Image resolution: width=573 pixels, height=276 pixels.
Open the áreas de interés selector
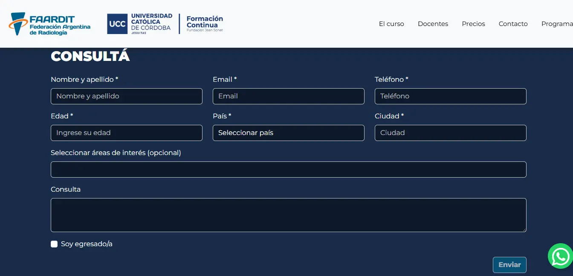point(289,170)
